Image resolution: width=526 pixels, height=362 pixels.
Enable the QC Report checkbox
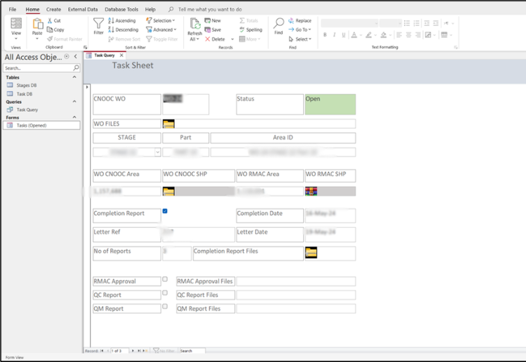pyautogui.click(x=165, y=293)
